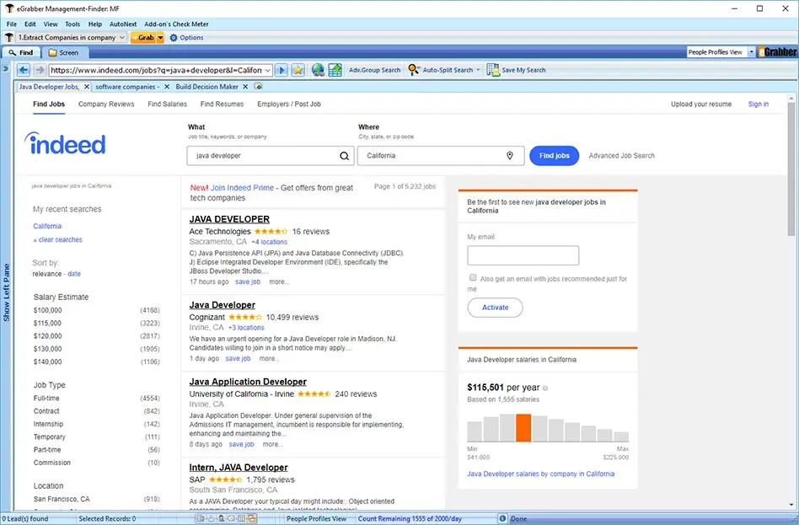This screenshot has height=525, width=799.
Task: Click the browser forward arrow button
Action: tap(40, 70)
